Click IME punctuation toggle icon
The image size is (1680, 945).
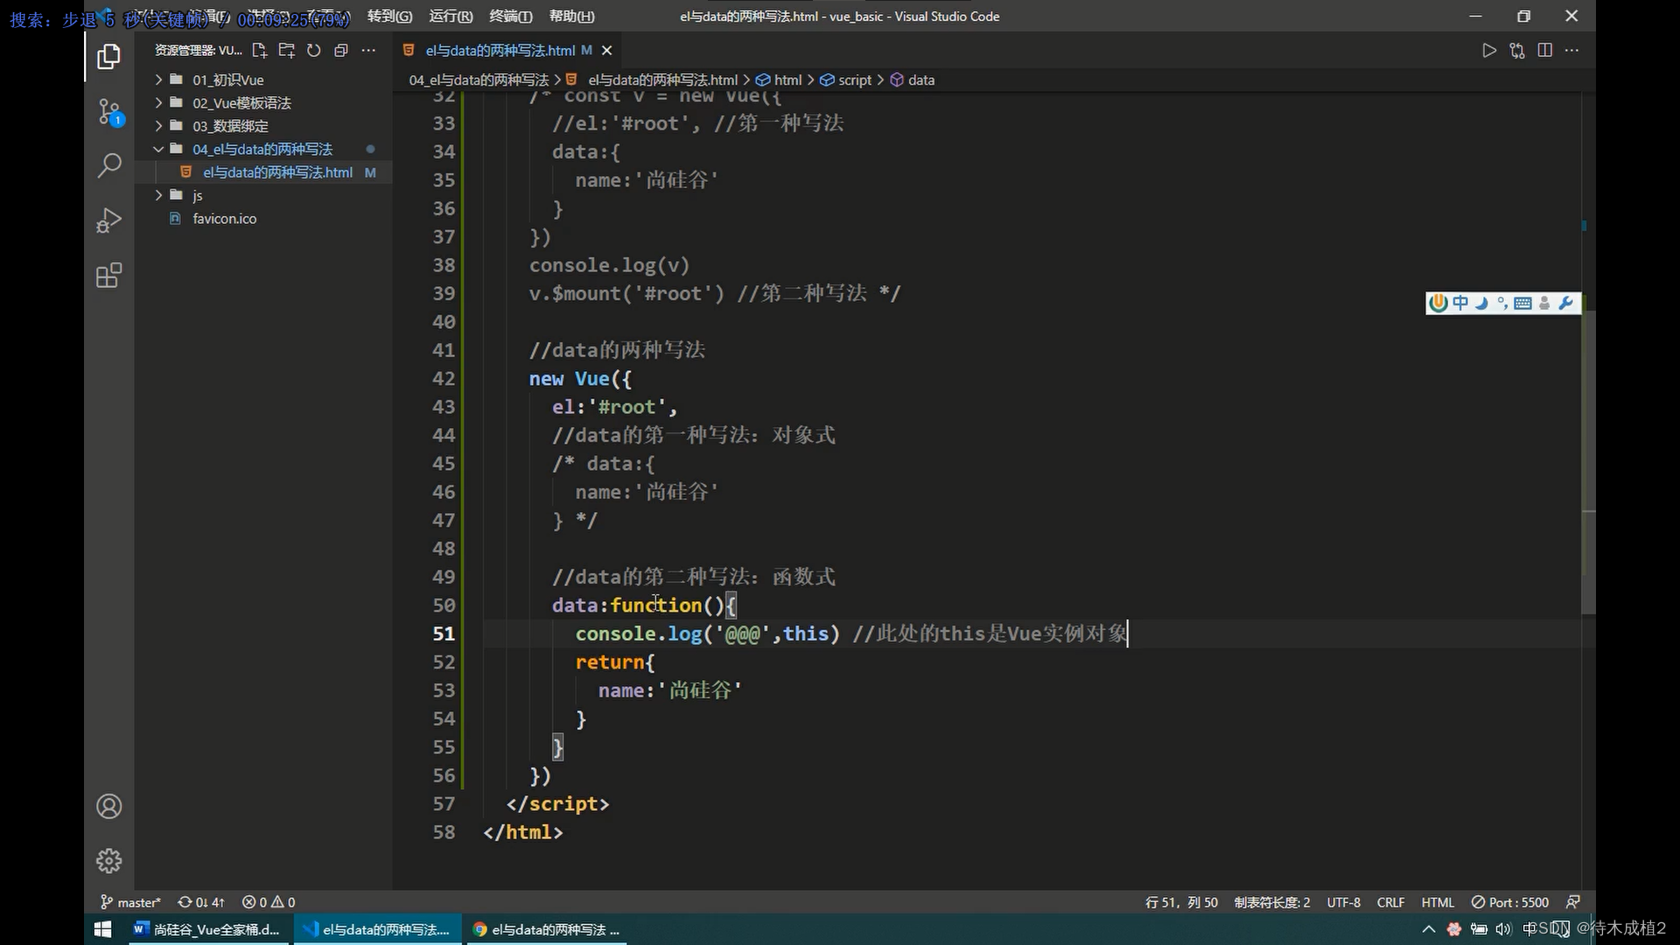point(1501,303)
